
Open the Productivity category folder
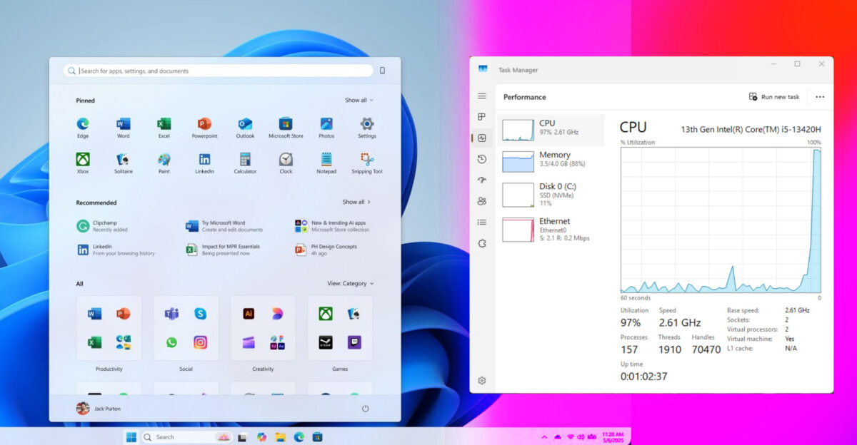[109, 328]
